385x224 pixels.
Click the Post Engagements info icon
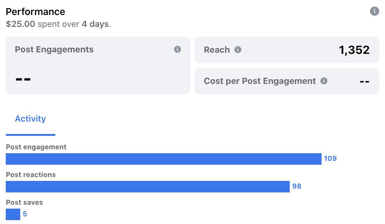[177, 49]
